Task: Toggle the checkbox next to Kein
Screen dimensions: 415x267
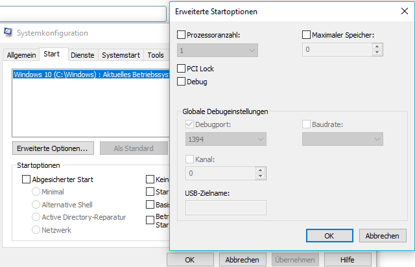Action: coord(150,179)
